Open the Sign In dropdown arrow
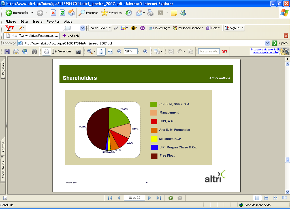 point(242,28)
